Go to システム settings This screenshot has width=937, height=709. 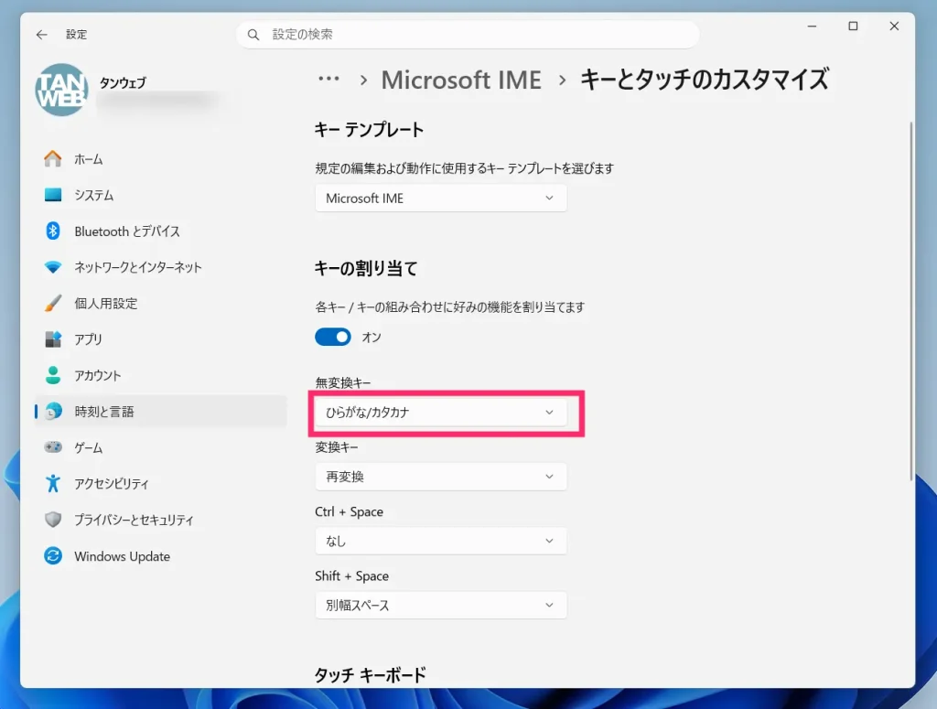(x=160, y=195)
